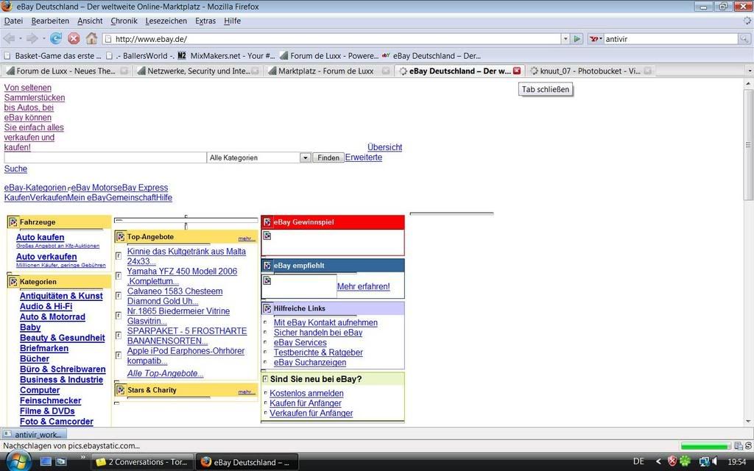Screen dimensions: 754x471
Task: Open the eBay Services link
Action: click(x=300, y=343)
